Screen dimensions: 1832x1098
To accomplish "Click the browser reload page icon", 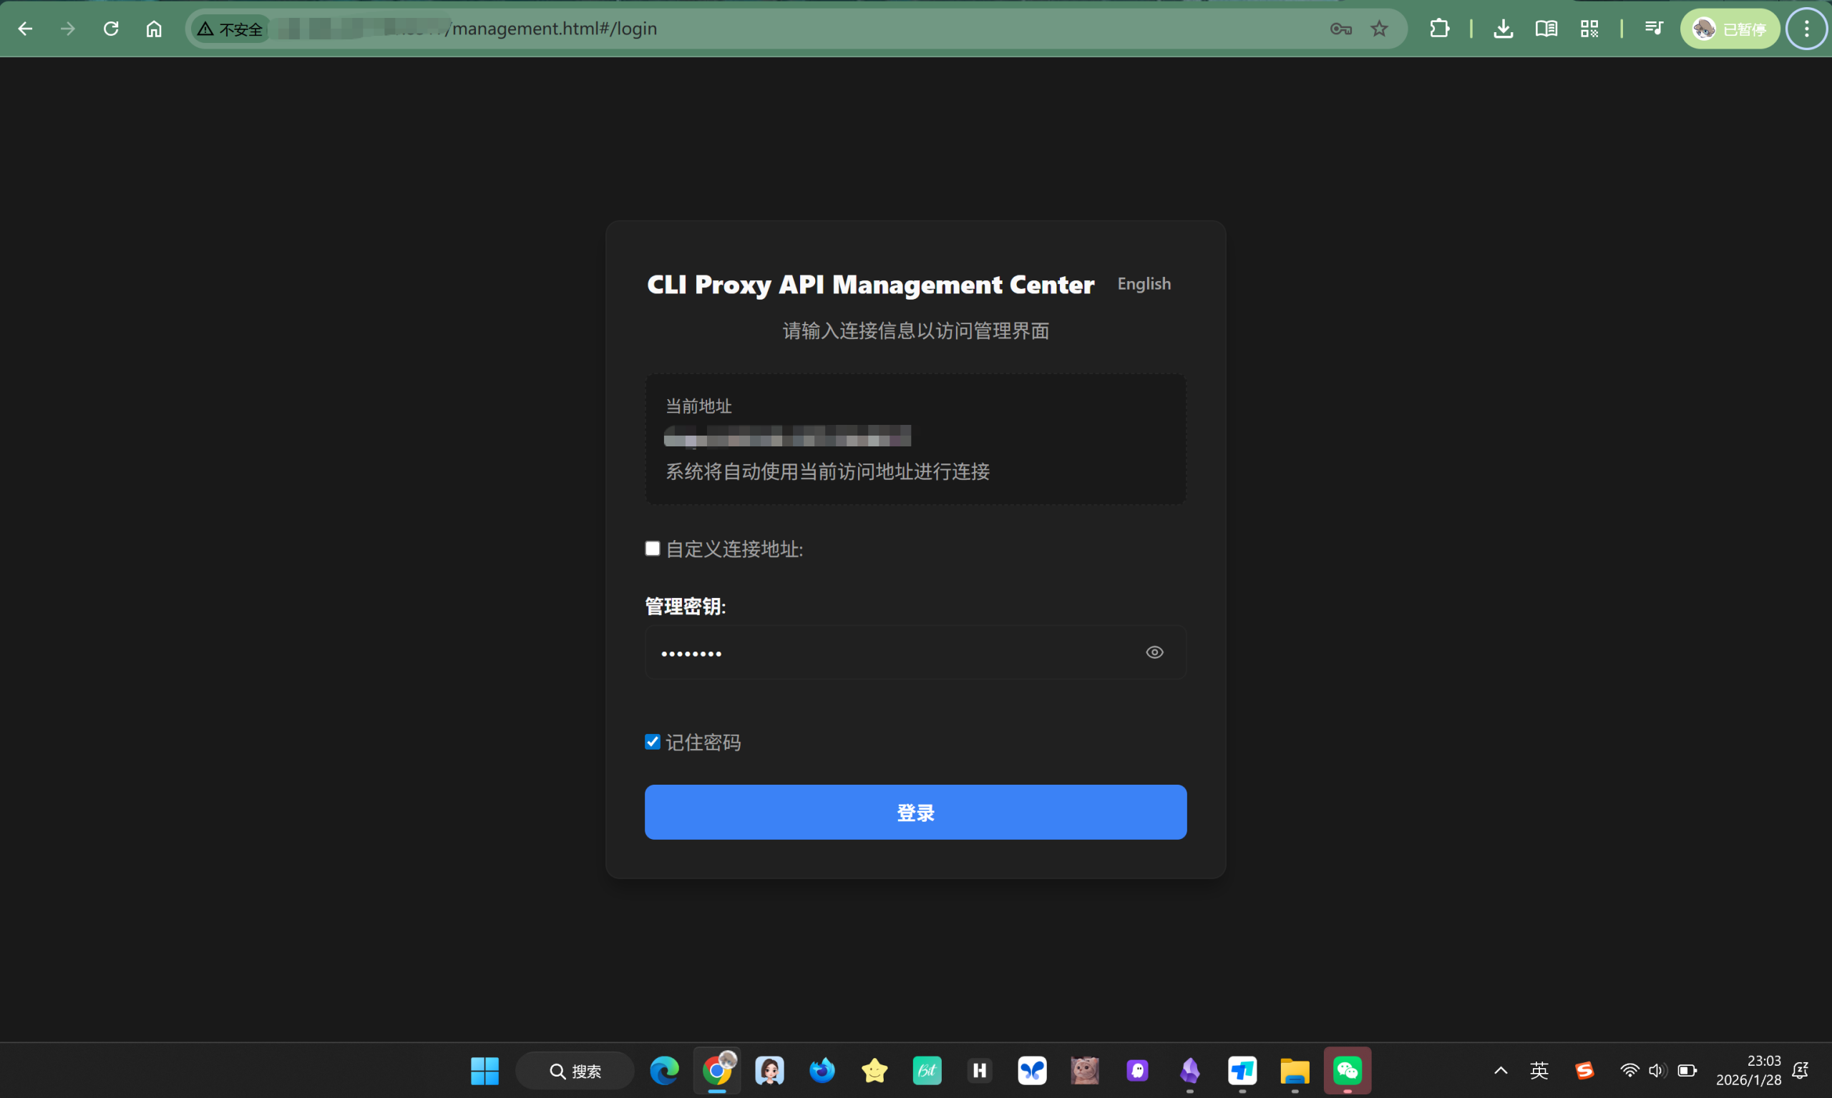I will 111,29.
